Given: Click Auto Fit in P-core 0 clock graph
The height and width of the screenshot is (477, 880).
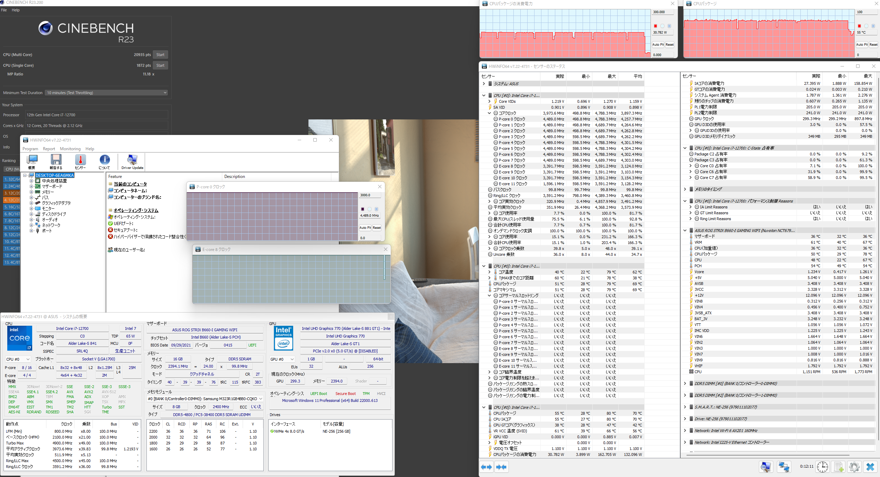Looking at the screenshot, I should click(x=365, y=228).
